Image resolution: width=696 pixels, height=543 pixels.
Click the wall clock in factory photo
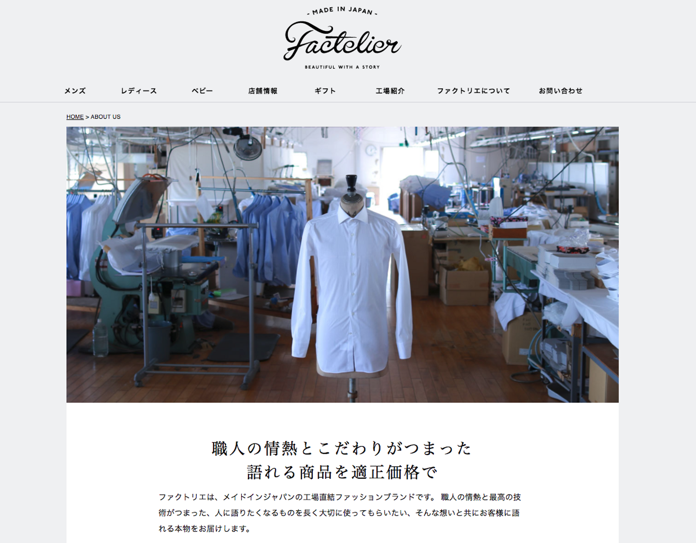click(371, 150)
